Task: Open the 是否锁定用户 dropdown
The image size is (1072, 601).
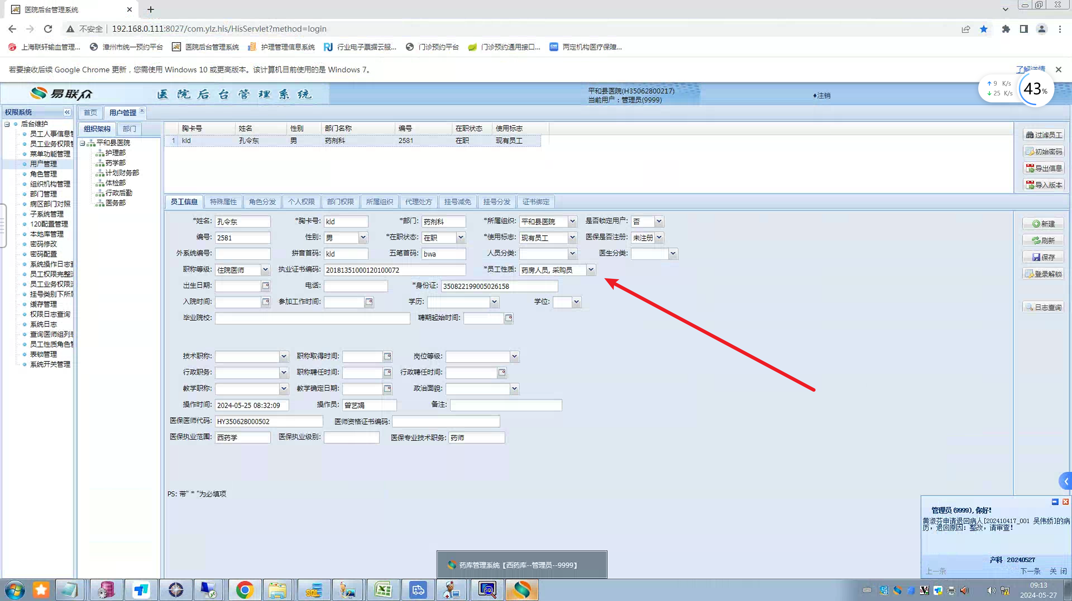Action: (x=659, y=222)
